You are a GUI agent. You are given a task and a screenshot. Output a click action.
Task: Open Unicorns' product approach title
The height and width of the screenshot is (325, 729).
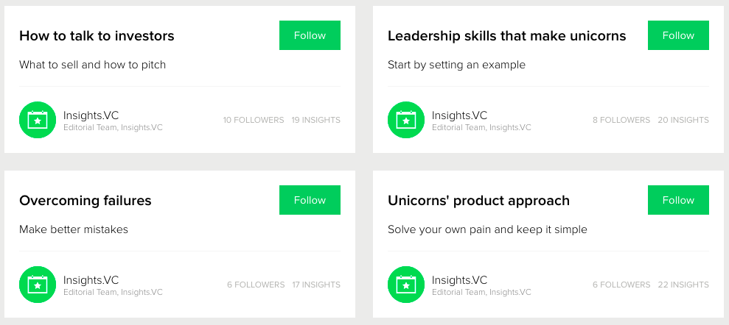[x=478, y=201]
